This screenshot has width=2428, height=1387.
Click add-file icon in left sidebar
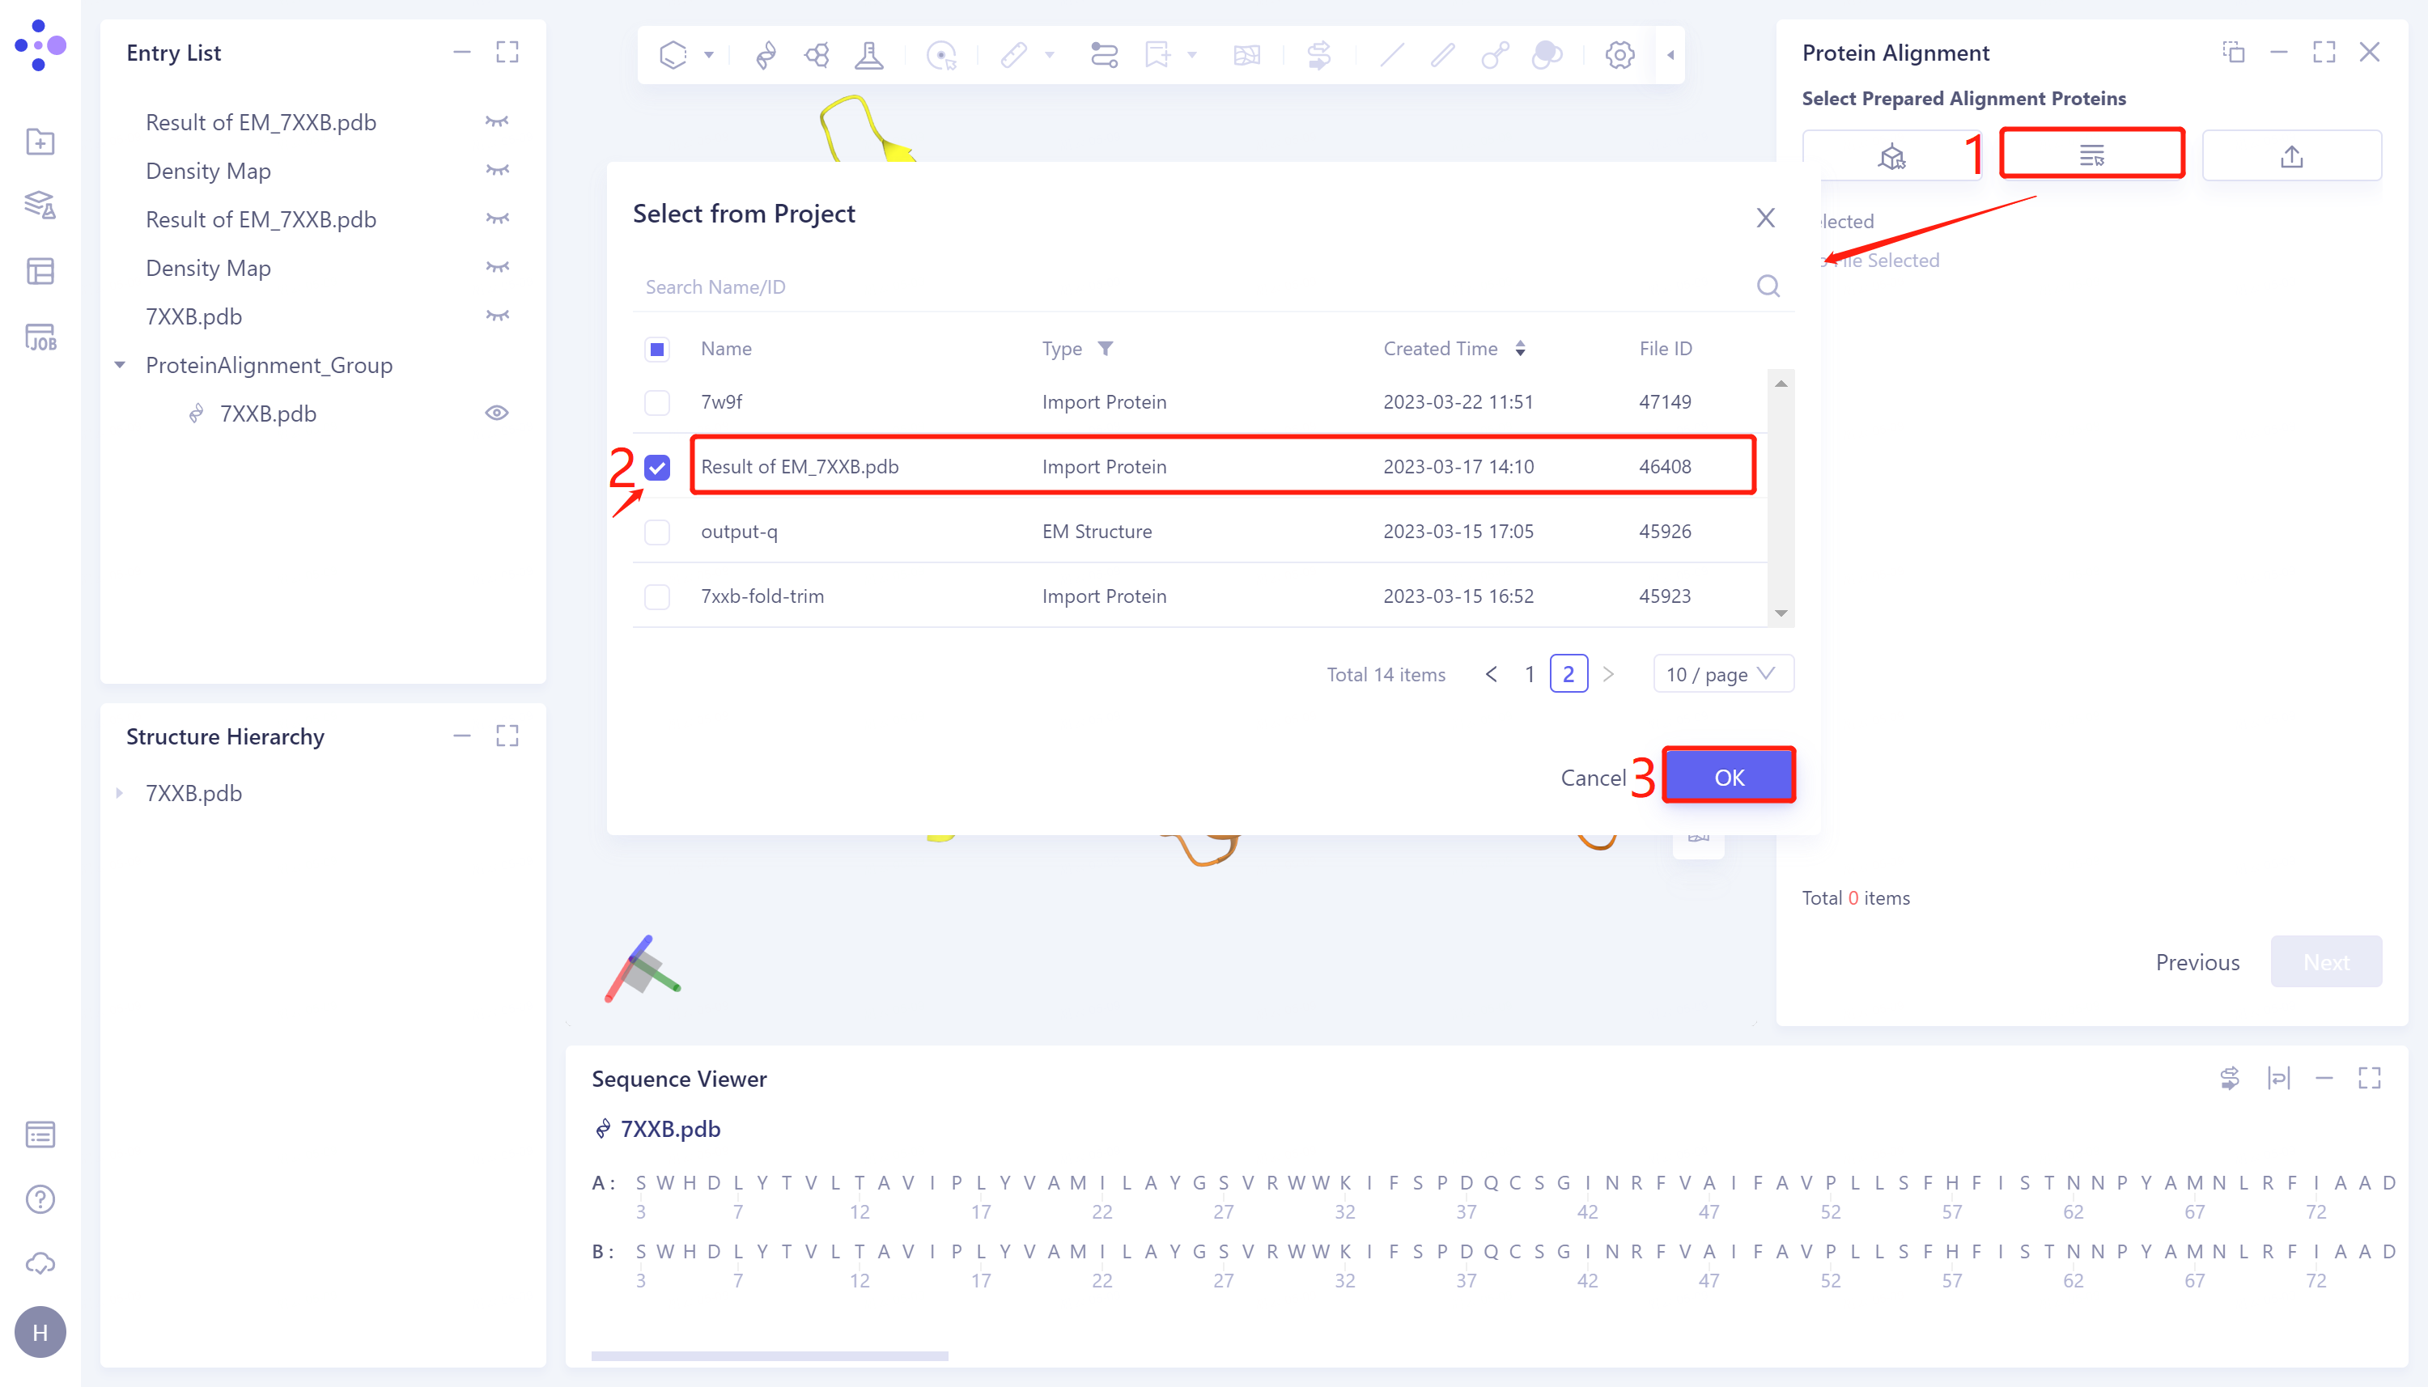click(x=40, y=142)
